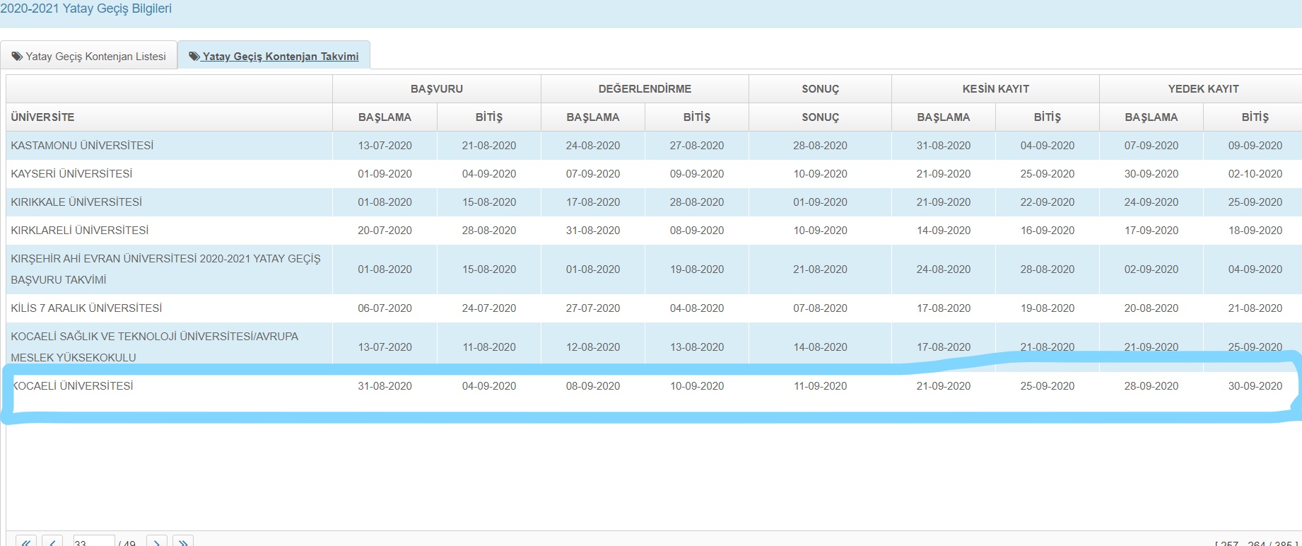
Task: Select the KASTAMONU ÜNİVERSİTESİ row name
Action: pyautogui.click(x=82, y=145)
